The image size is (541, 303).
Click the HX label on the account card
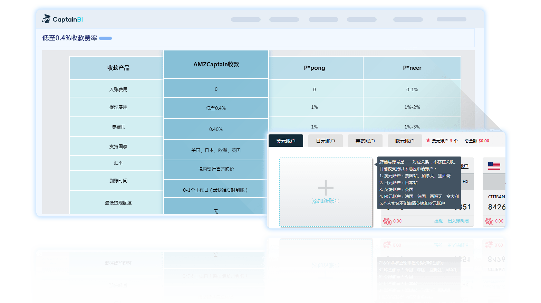[x=465, y=182]
